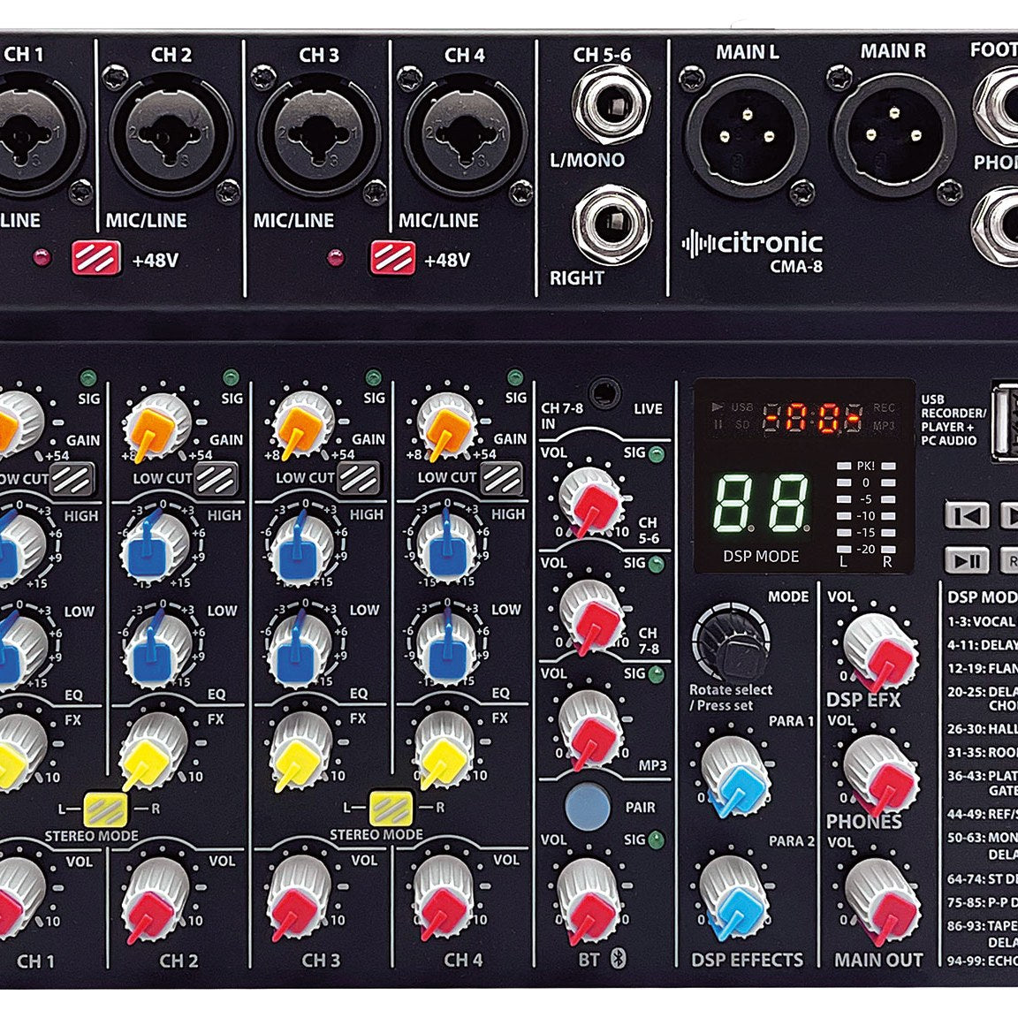Click the green SIG LED on CH 2

230,377
